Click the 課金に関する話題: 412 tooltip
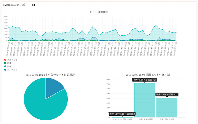The height and width of the screenshot is (124, 198). [x=166, y=94]
